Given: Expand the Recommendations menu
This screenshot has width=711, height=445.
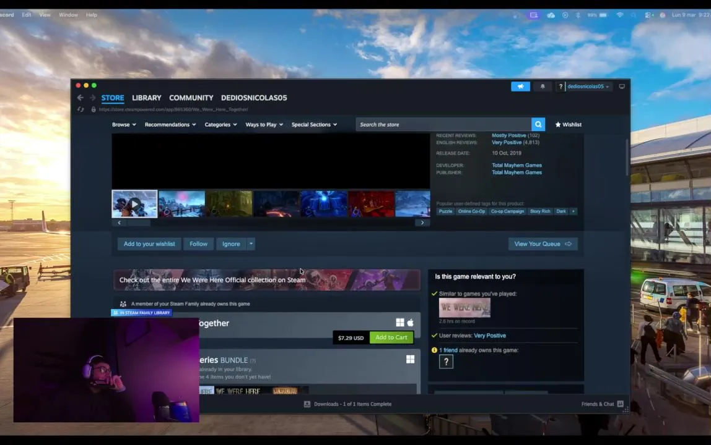Looking at the screenshot, I should click(x=170, y=124).
